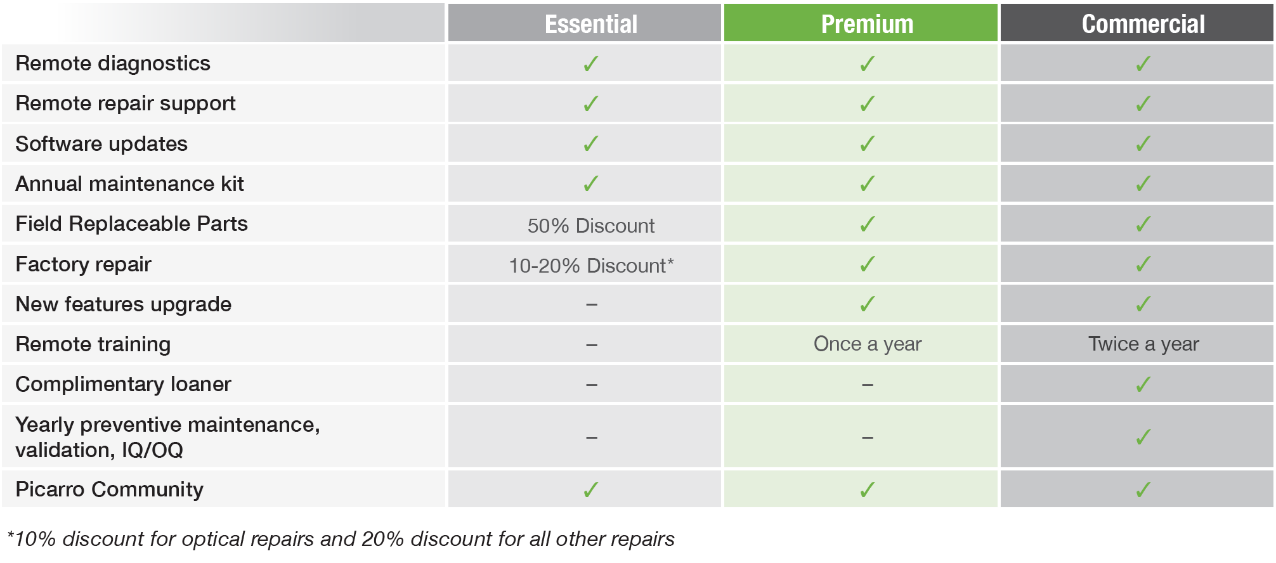Image resolution: width=1276 pixels, height=563 pixels.
Task: Click the Commercial checkmark for Complimentary loaner
Action: pyautogui.click(x=1143, y=384)
